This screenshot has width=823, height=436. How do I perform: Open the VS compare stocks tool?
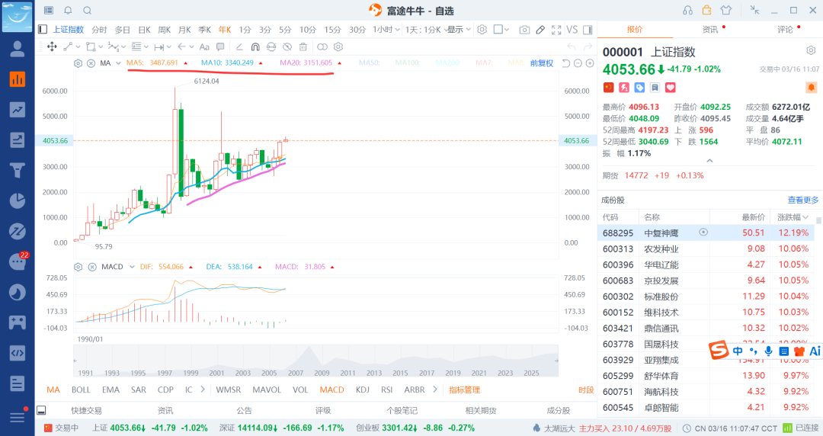[x=572, y=30]
